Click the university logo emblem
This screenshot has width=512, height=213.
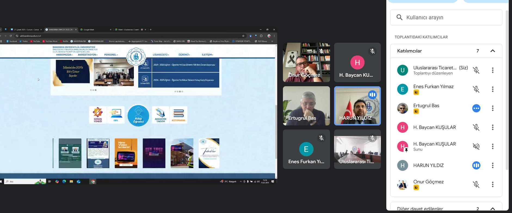(136, 57)
